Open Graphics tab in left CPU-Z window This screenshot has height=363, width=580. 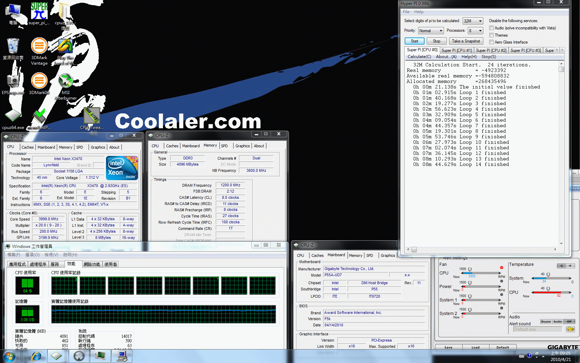click(98, 147)
